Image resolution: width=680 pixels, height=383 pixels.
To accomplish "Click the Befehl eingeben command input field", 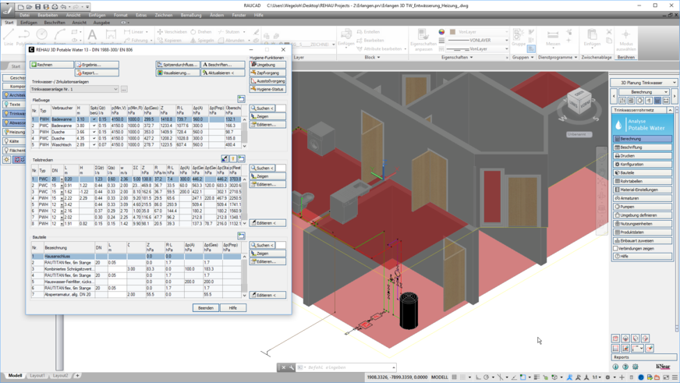I will pos(343,367).
